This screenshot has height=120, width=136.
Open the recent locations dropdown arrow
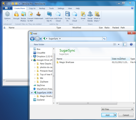tap(41, 39)
